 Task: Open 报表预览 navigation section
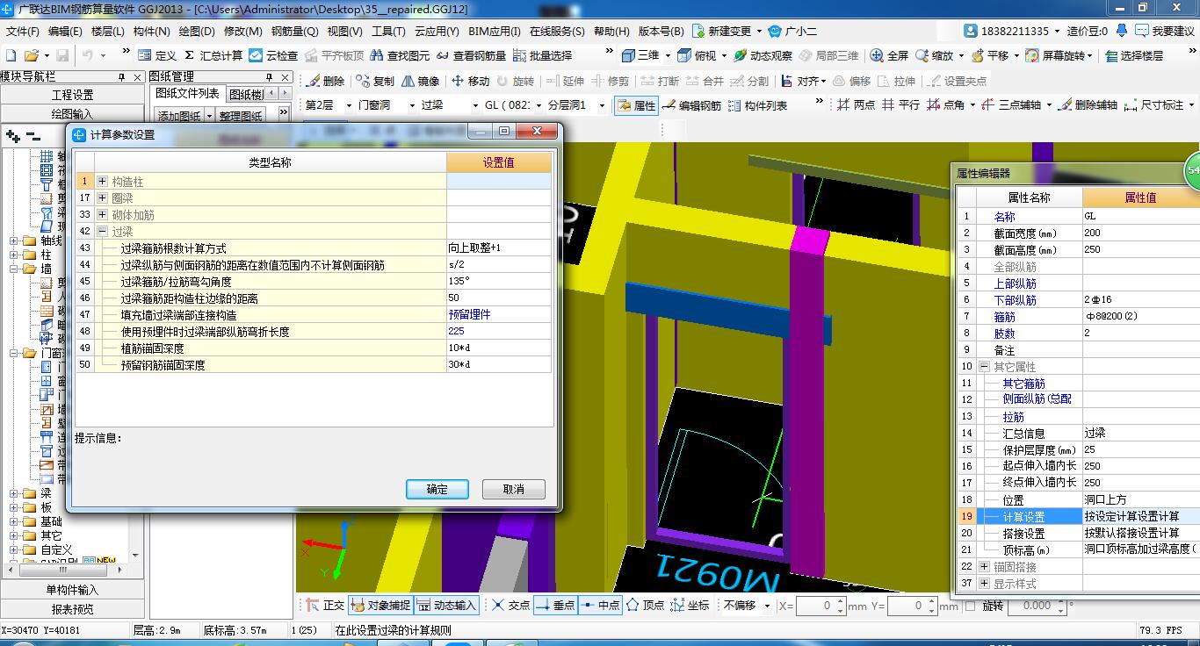point(72,609)
